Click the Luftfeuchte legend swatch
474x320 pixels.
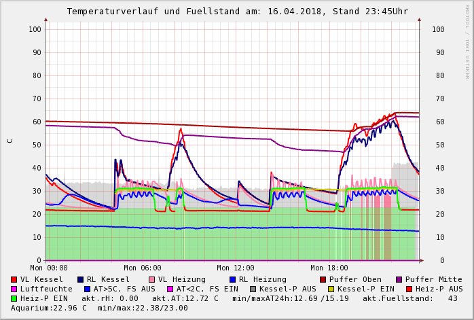point(14,289)
